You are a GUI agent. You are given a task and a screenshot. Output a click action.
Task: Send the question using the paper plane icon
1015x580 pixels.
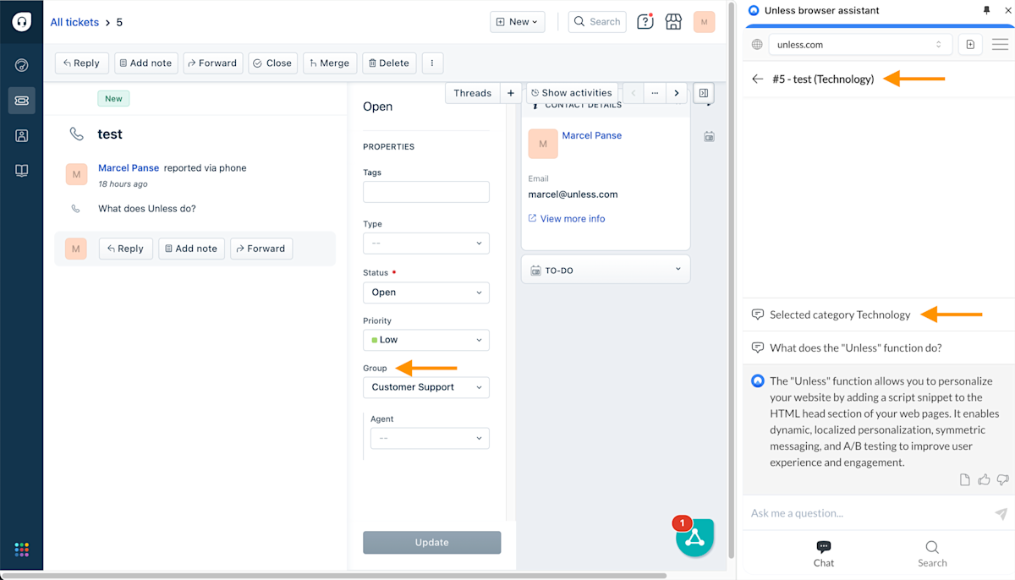(1000, 512)
